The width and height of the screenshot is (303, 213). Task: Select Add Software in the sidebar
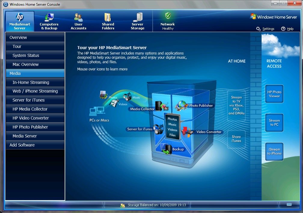tap(35, 145)
